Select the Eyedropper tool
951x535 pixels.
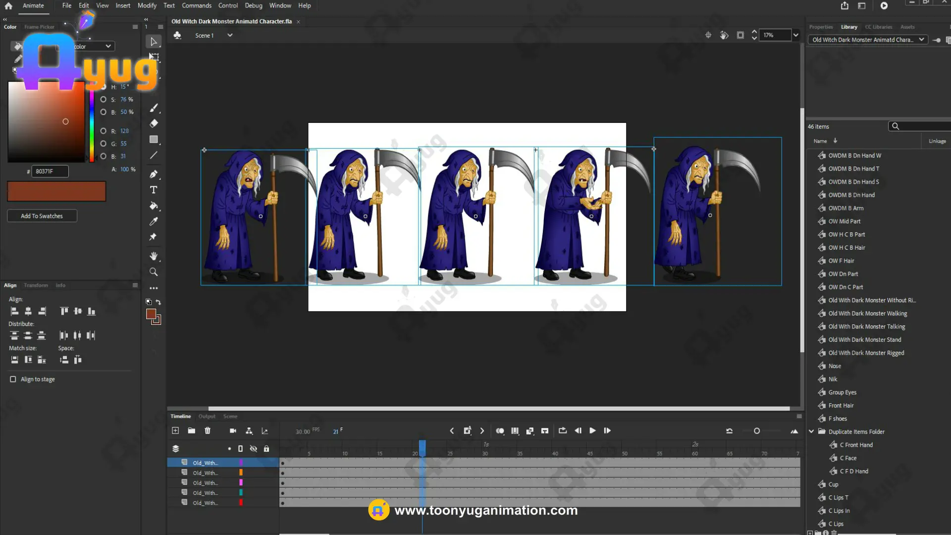(154, 221)
